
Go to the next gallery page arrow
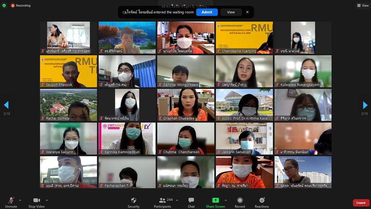[365, 105]
